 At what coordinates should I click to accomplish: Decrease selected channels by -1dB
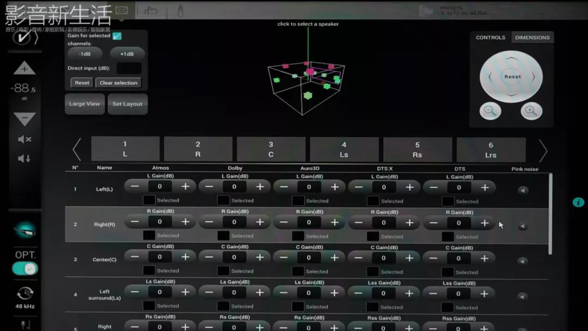[85, 54]
